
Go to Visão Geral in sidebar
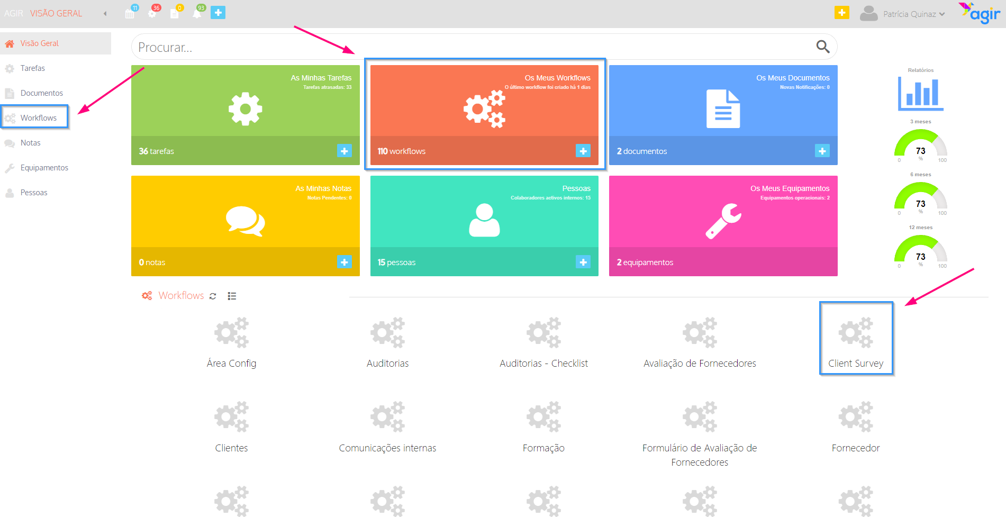click(x=56, y=43)
